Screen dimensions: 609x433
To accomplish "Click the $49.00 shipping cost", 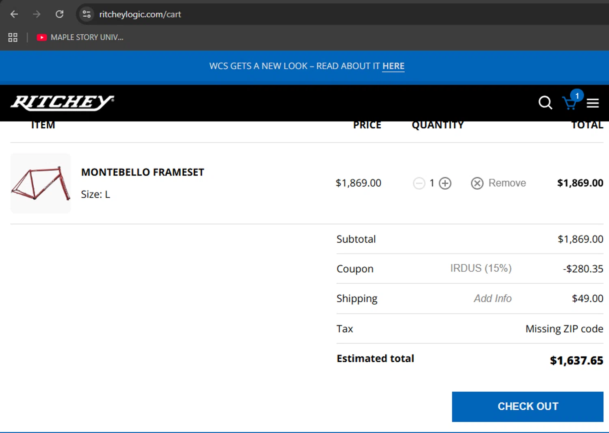I will (x=587, y=299).
